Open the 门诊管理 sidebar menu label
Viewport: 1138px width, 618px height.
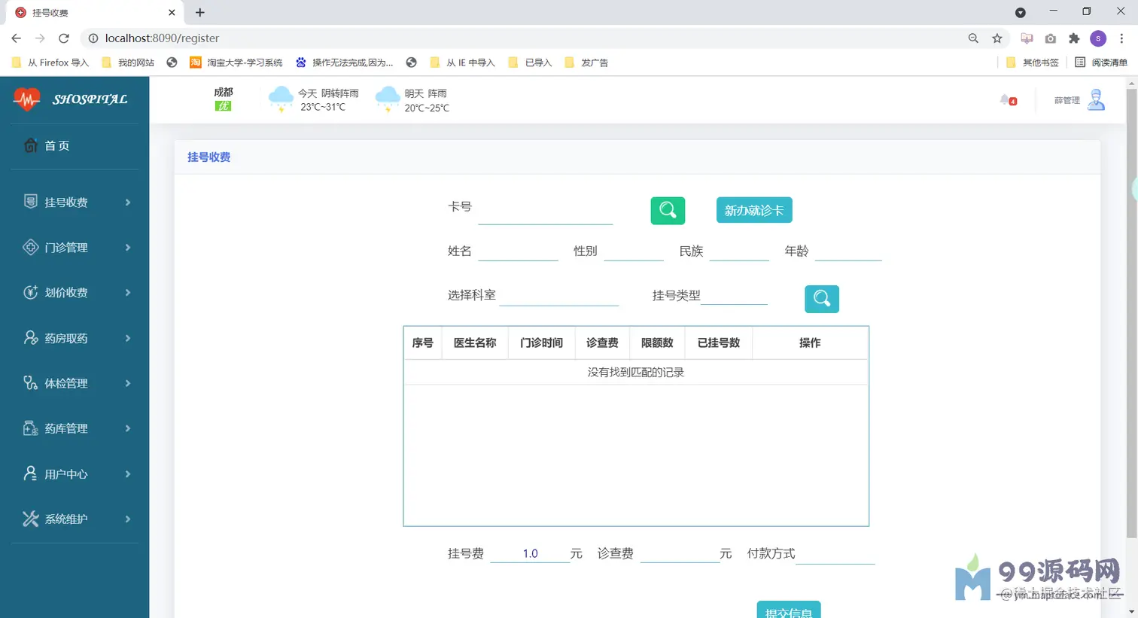(66, 248)
